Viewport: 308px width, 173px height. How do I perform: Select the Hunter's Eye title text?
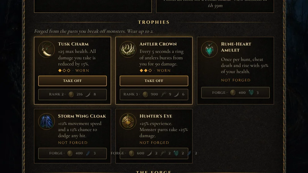coord(156,116)
